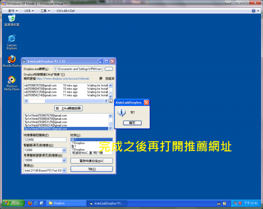Select the MAC modification status entry
This screenshot has width=263, height=209.
(x=92, y=153)
